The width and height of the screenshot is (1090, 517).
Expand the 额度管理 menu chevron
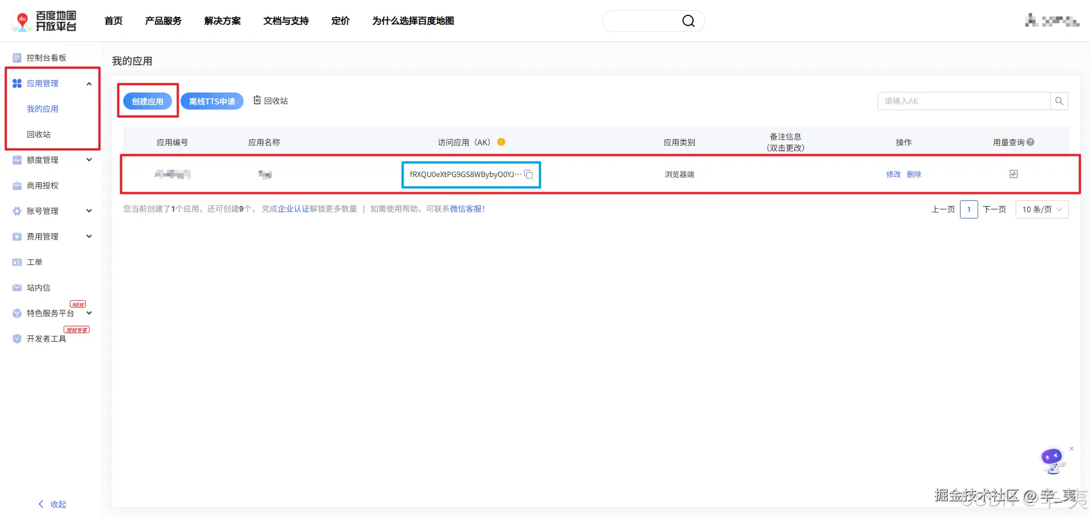pyautogui.click(x=89, y=160)
